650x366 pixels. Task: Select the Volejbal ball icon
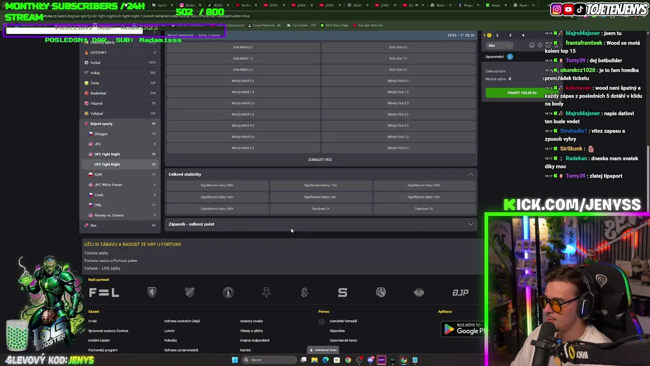click(86, 113)
